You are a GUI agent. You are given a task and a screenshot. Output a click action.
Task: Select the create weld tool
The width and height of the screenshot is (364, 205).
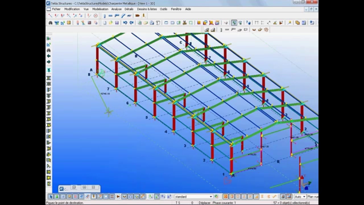pyautogui.click(x=143, y=16)
